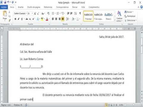Switch to the Diseño de página tab
Screen dimensions: 143x107
click(34, 7)
